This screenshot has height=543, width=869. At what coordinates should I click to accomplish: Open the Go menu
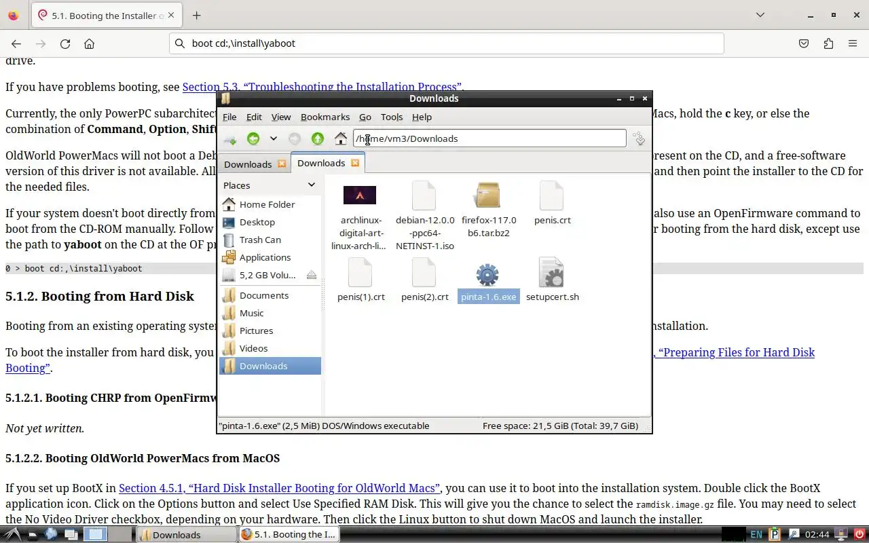pyautogui.click(x=365, y=117)
